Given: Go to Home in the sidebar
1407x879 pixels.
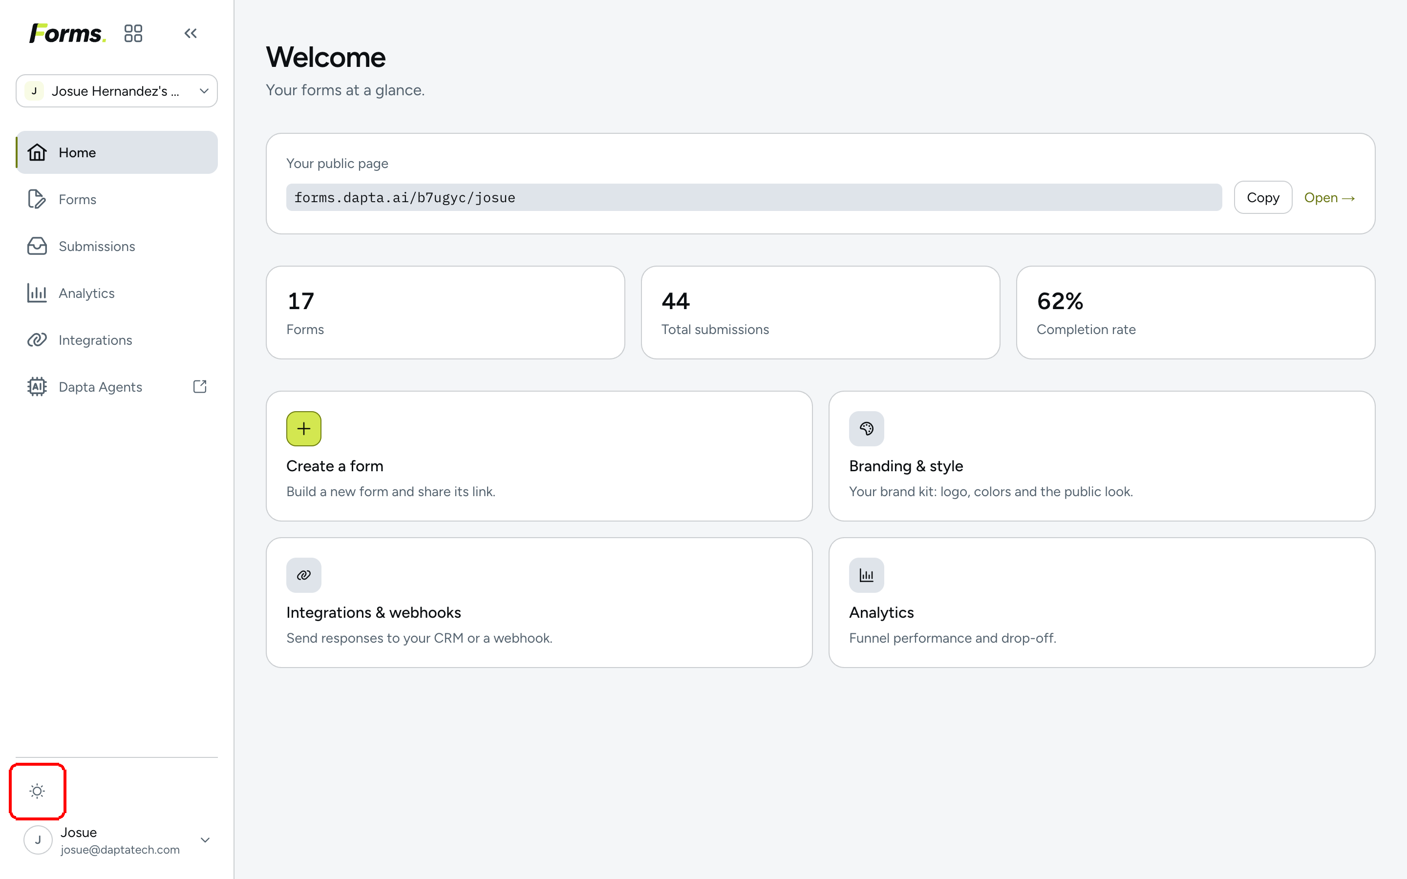Looking at the screenshot, I should 117,152.
